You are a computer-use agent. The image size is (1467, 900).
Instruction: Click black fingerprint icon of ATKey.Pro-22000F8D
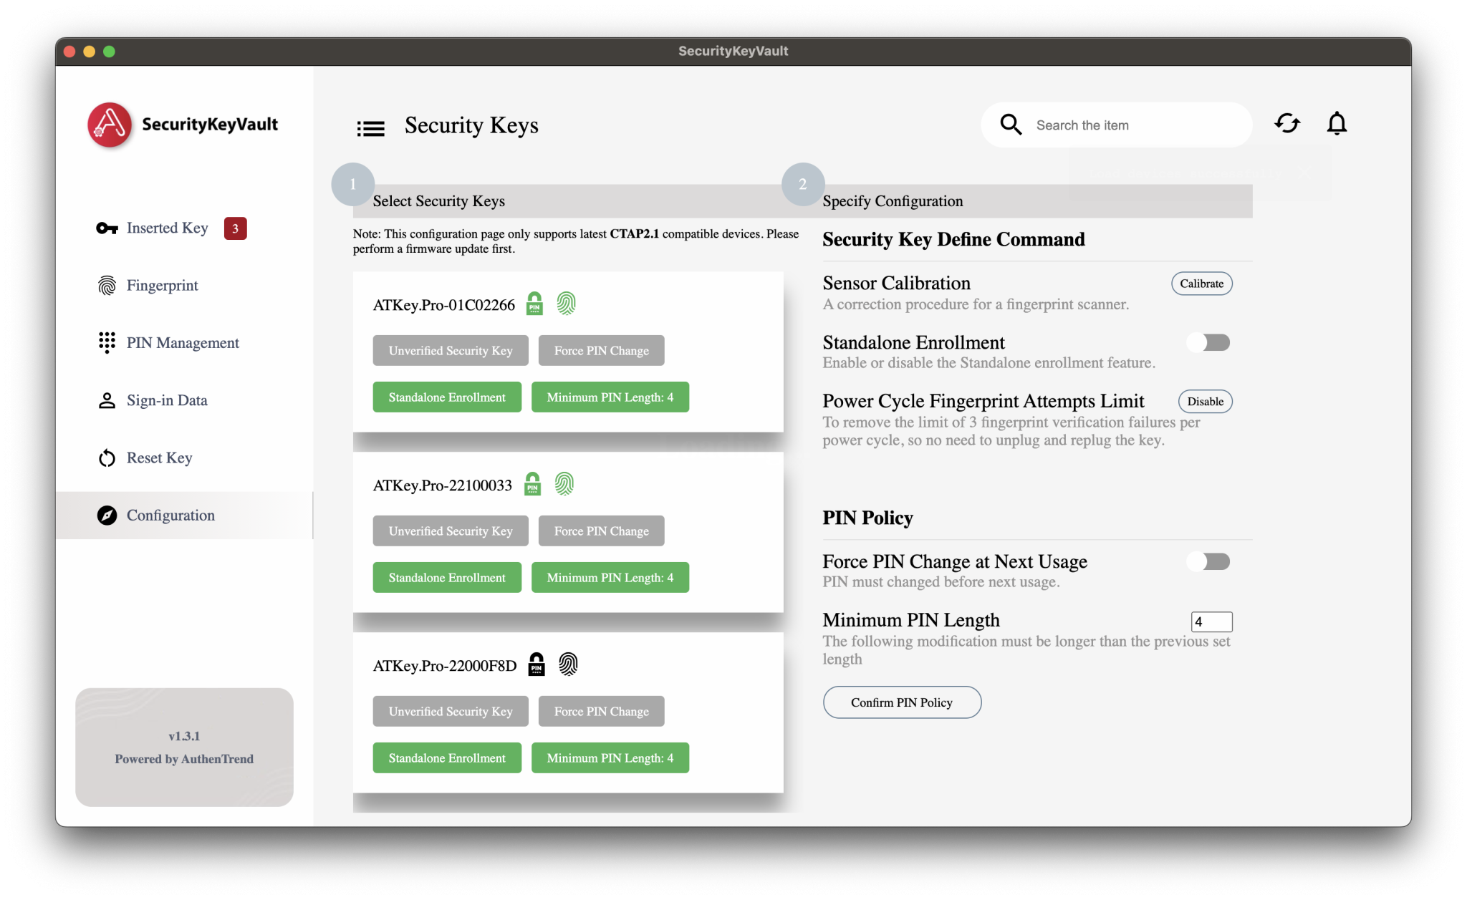click(x=568, y=664)
